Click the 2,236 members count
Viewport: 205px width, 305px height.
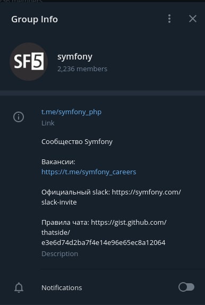(x=82, y=69)
